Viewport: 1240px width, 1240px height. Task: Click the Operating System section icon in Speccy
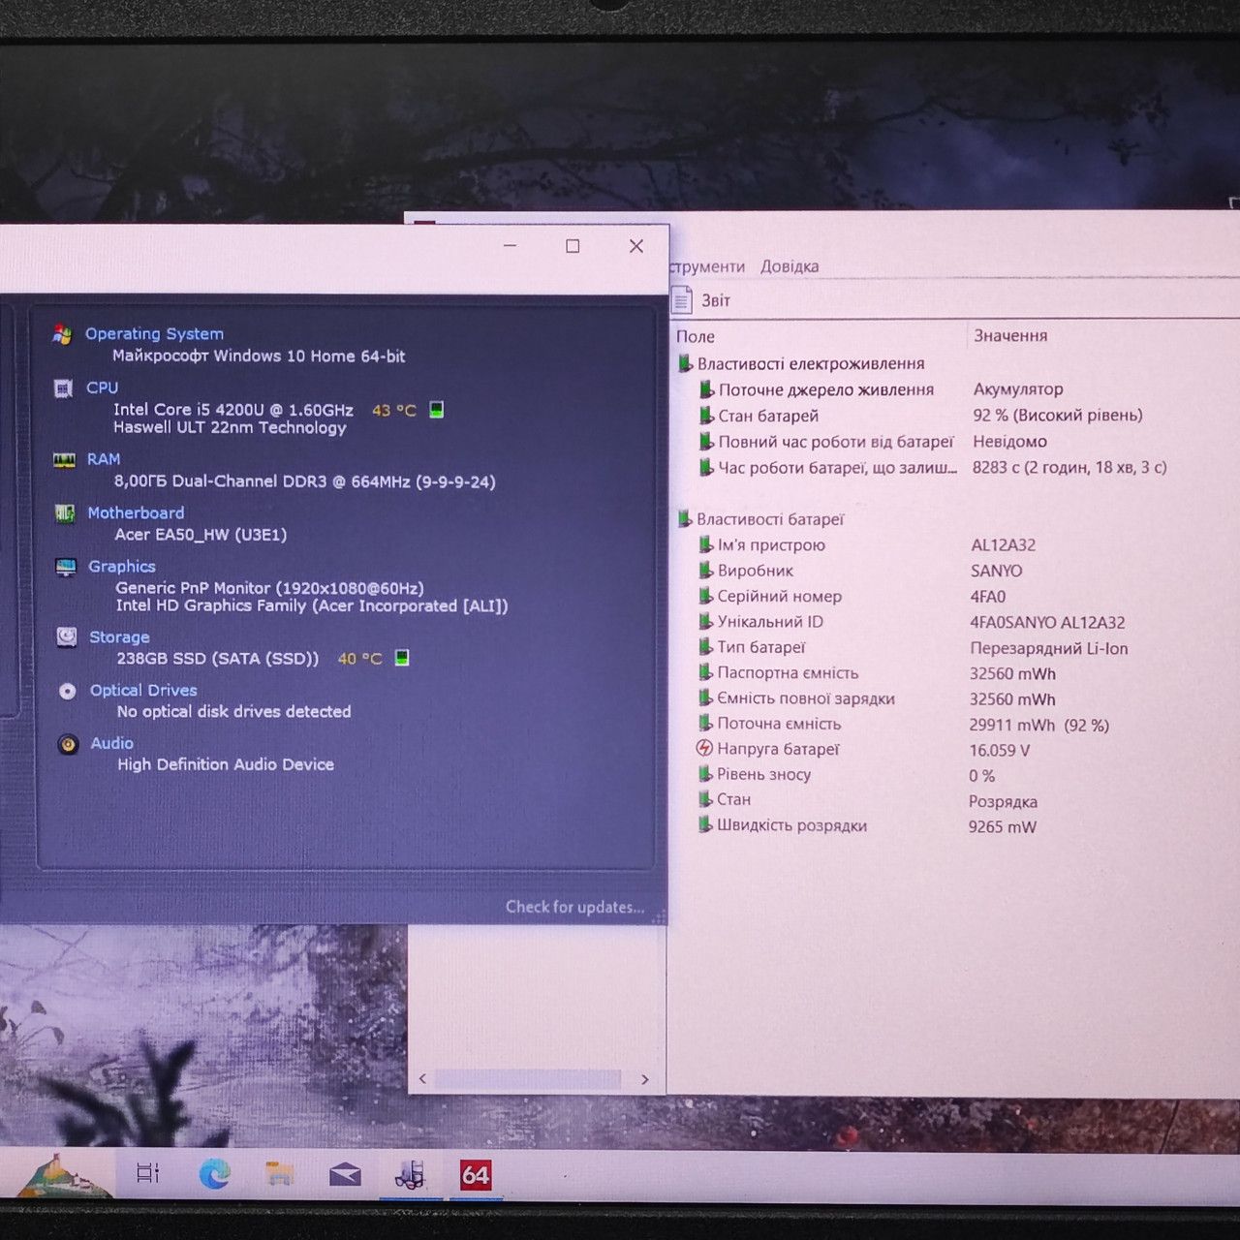coord(62,334)
